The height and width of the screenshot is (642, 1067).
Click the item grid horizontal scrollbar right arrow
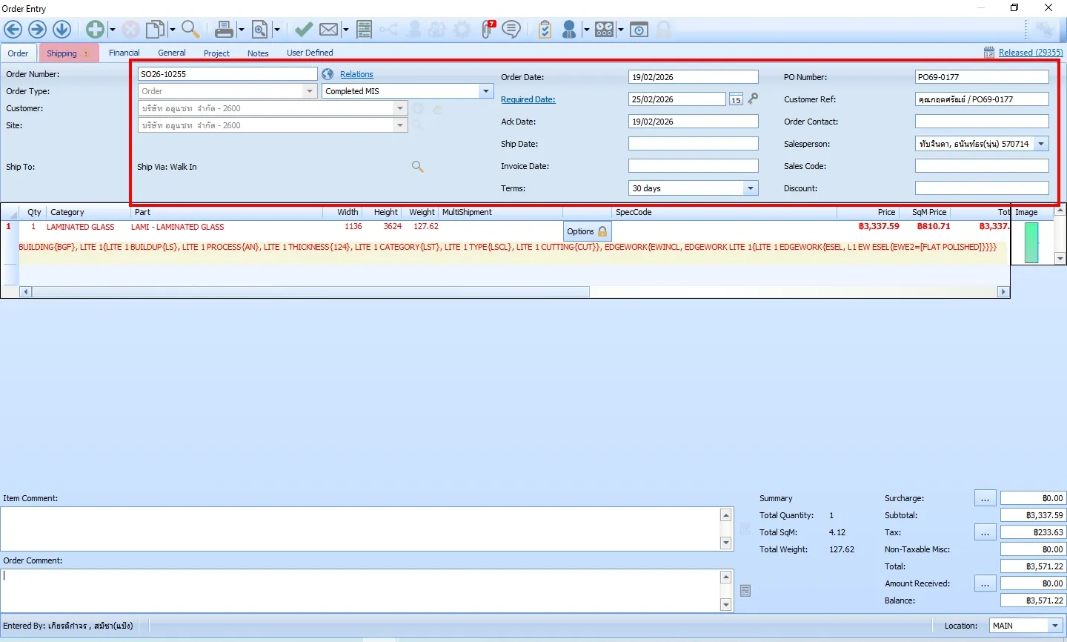[1003, 292]
